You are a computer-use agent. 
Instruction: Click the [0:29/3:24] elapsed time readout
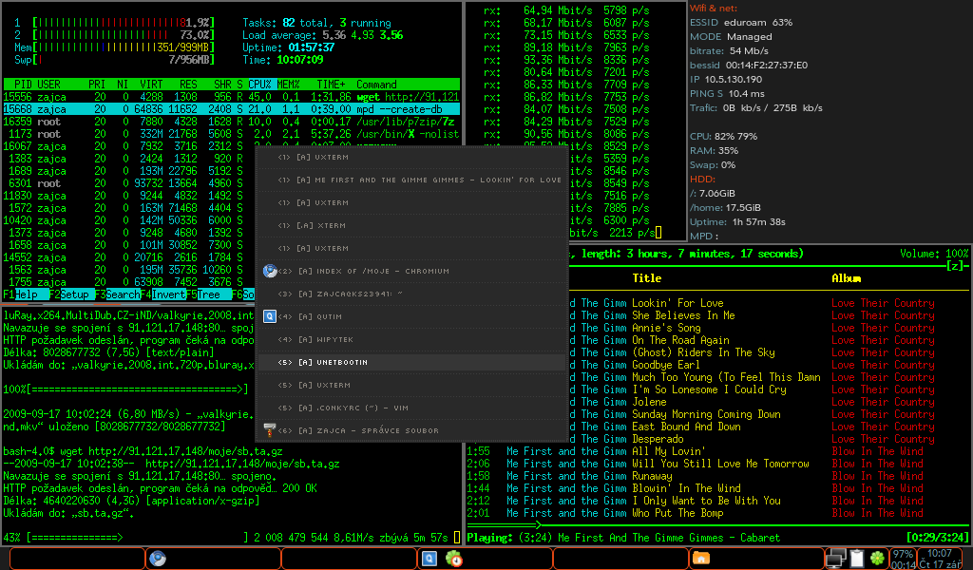[937, 537]
